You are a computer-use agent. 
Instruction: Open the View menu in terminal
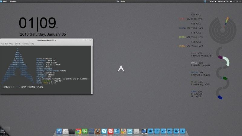coord(11,44)
